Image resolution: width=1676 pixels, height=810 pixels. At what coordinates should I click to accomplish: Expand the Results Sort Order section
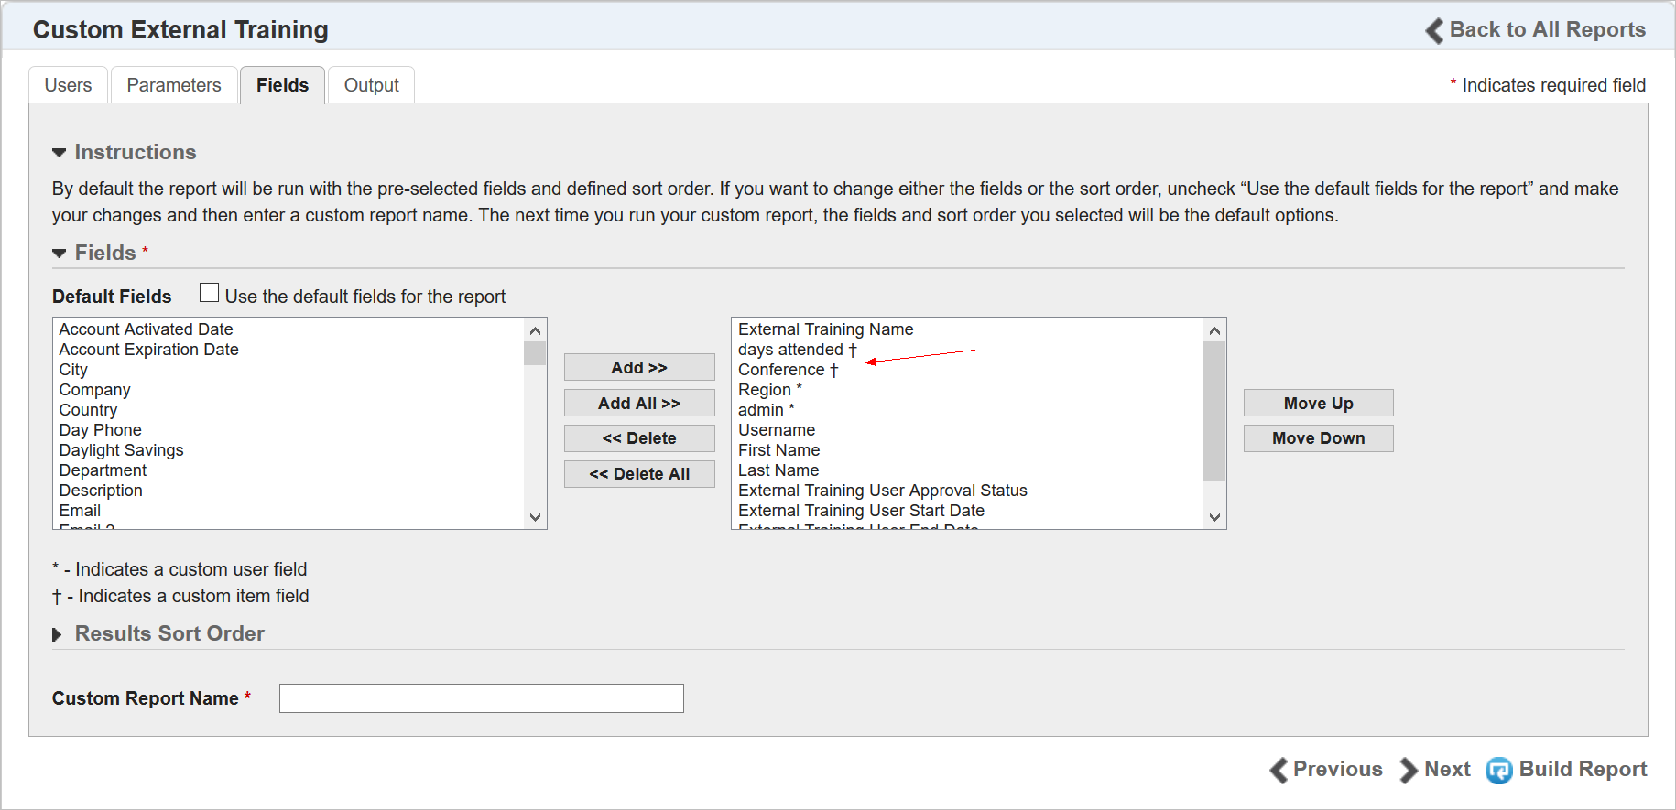[x=58, y=634]
